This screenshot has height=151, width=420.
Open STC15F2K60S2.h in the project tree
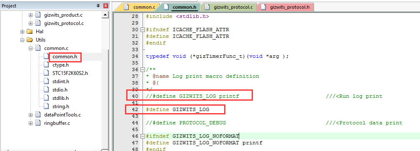point(70,73)
